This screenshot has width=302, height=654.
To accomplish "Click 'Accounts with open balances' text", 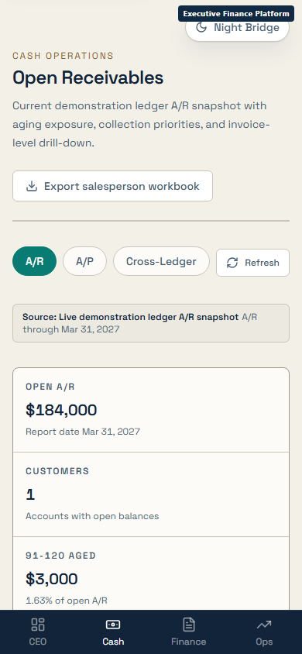I will (x=92, y=516).
